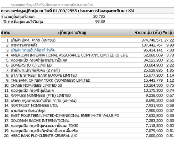The height and width of the screenshot is (141, 178).
Task: Click the total shareholders value 20,735
Action: 99,16
